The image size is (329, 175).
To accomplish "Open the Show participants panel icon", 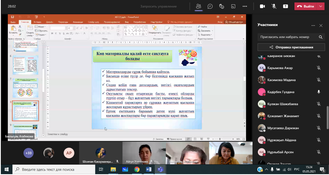I will (198, 6).
